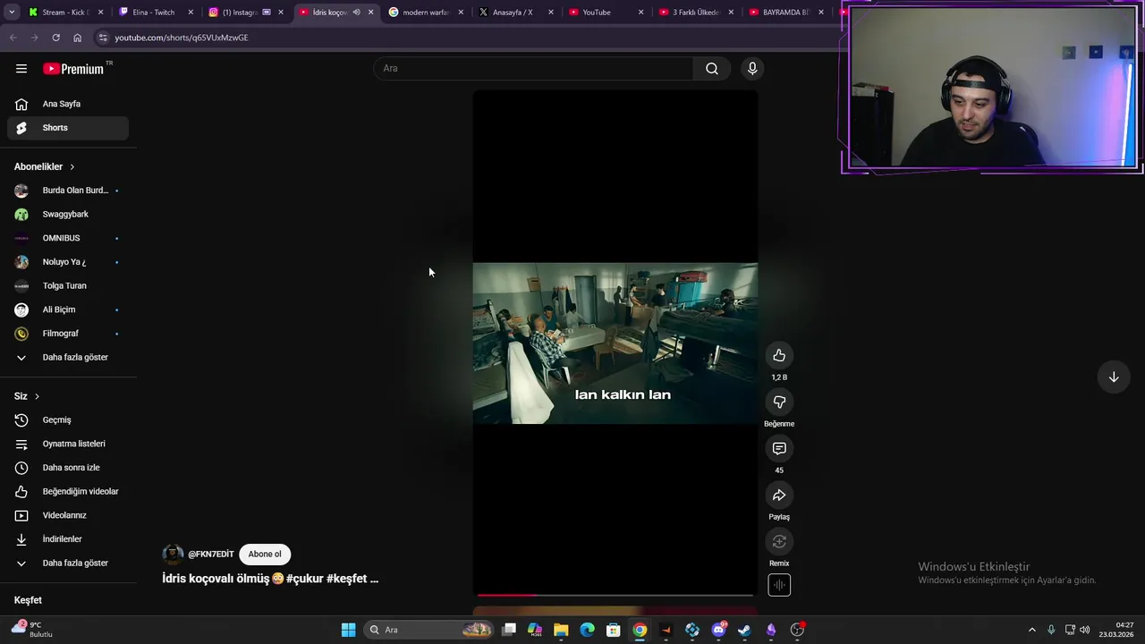Open Remix option for the short

(x=779, y=541)
